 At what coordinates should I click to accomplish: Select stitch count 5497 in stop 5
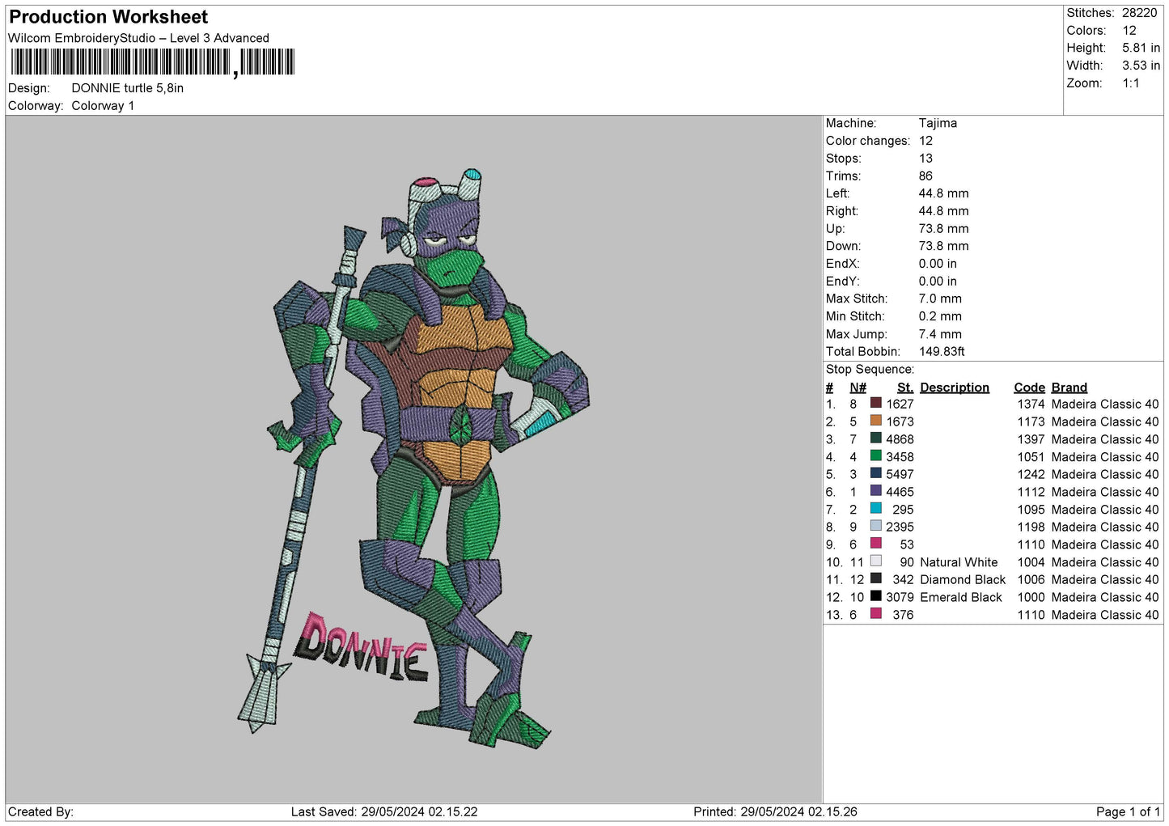[900, 474]
